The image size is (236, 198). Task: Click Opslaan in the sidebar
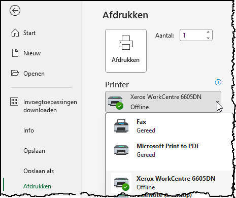point(34,151)
